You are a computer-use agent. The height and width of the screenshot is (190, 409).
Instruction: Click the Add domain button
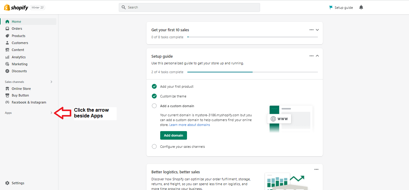(x=174, y=135)
